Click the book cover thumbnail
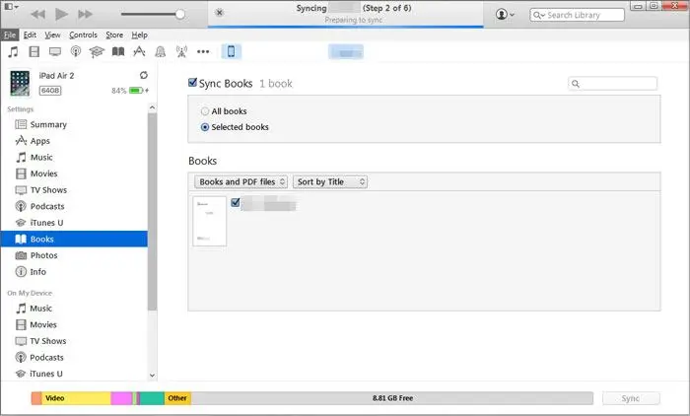Viewport: 690px width, 416px height. pyautogui.click(x=209, y=221)
